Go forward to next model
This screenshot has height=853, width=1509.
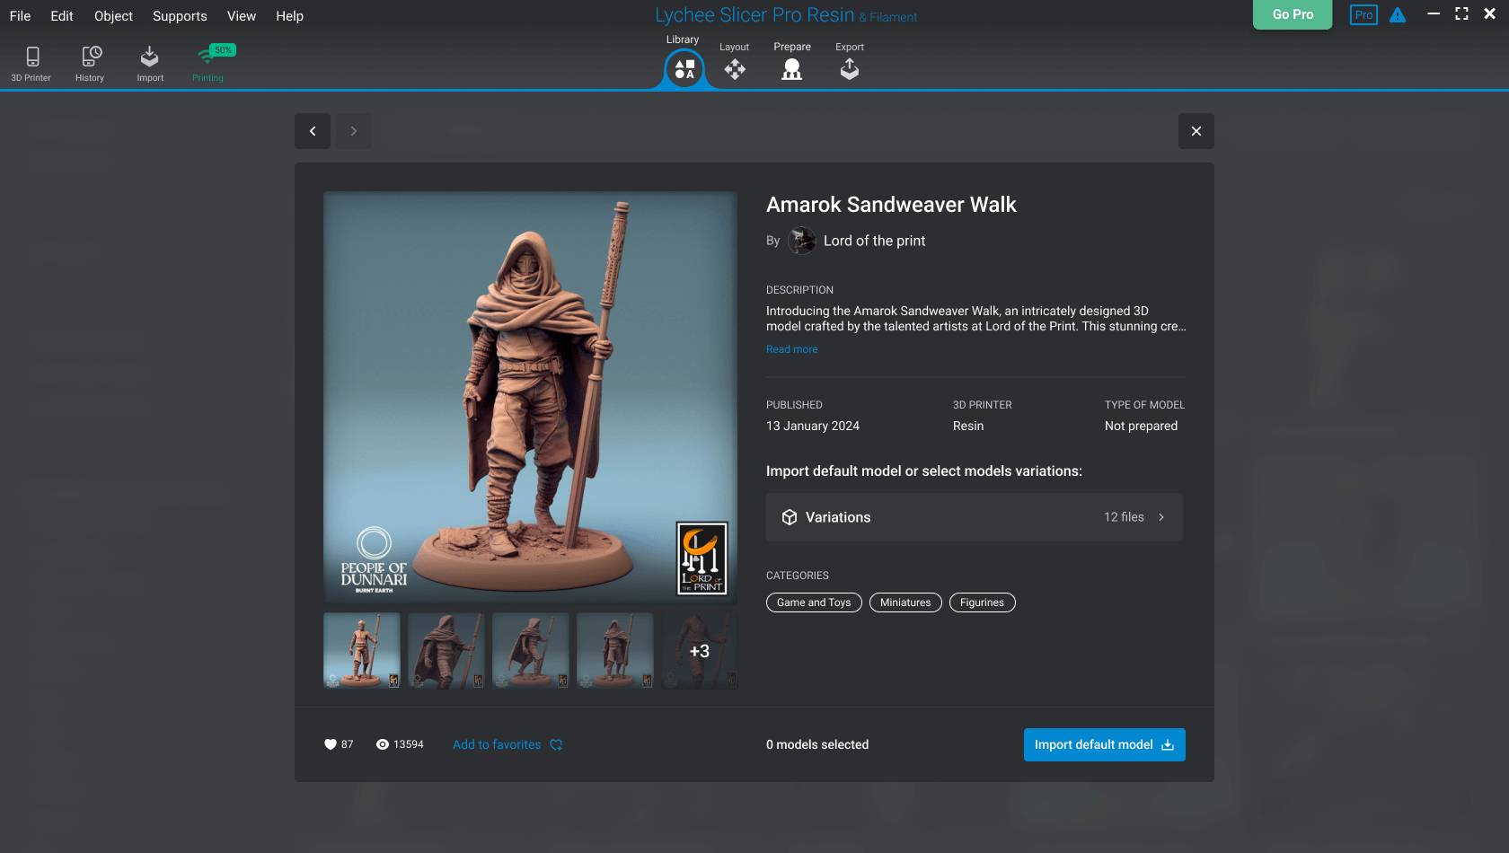point(354,131)
